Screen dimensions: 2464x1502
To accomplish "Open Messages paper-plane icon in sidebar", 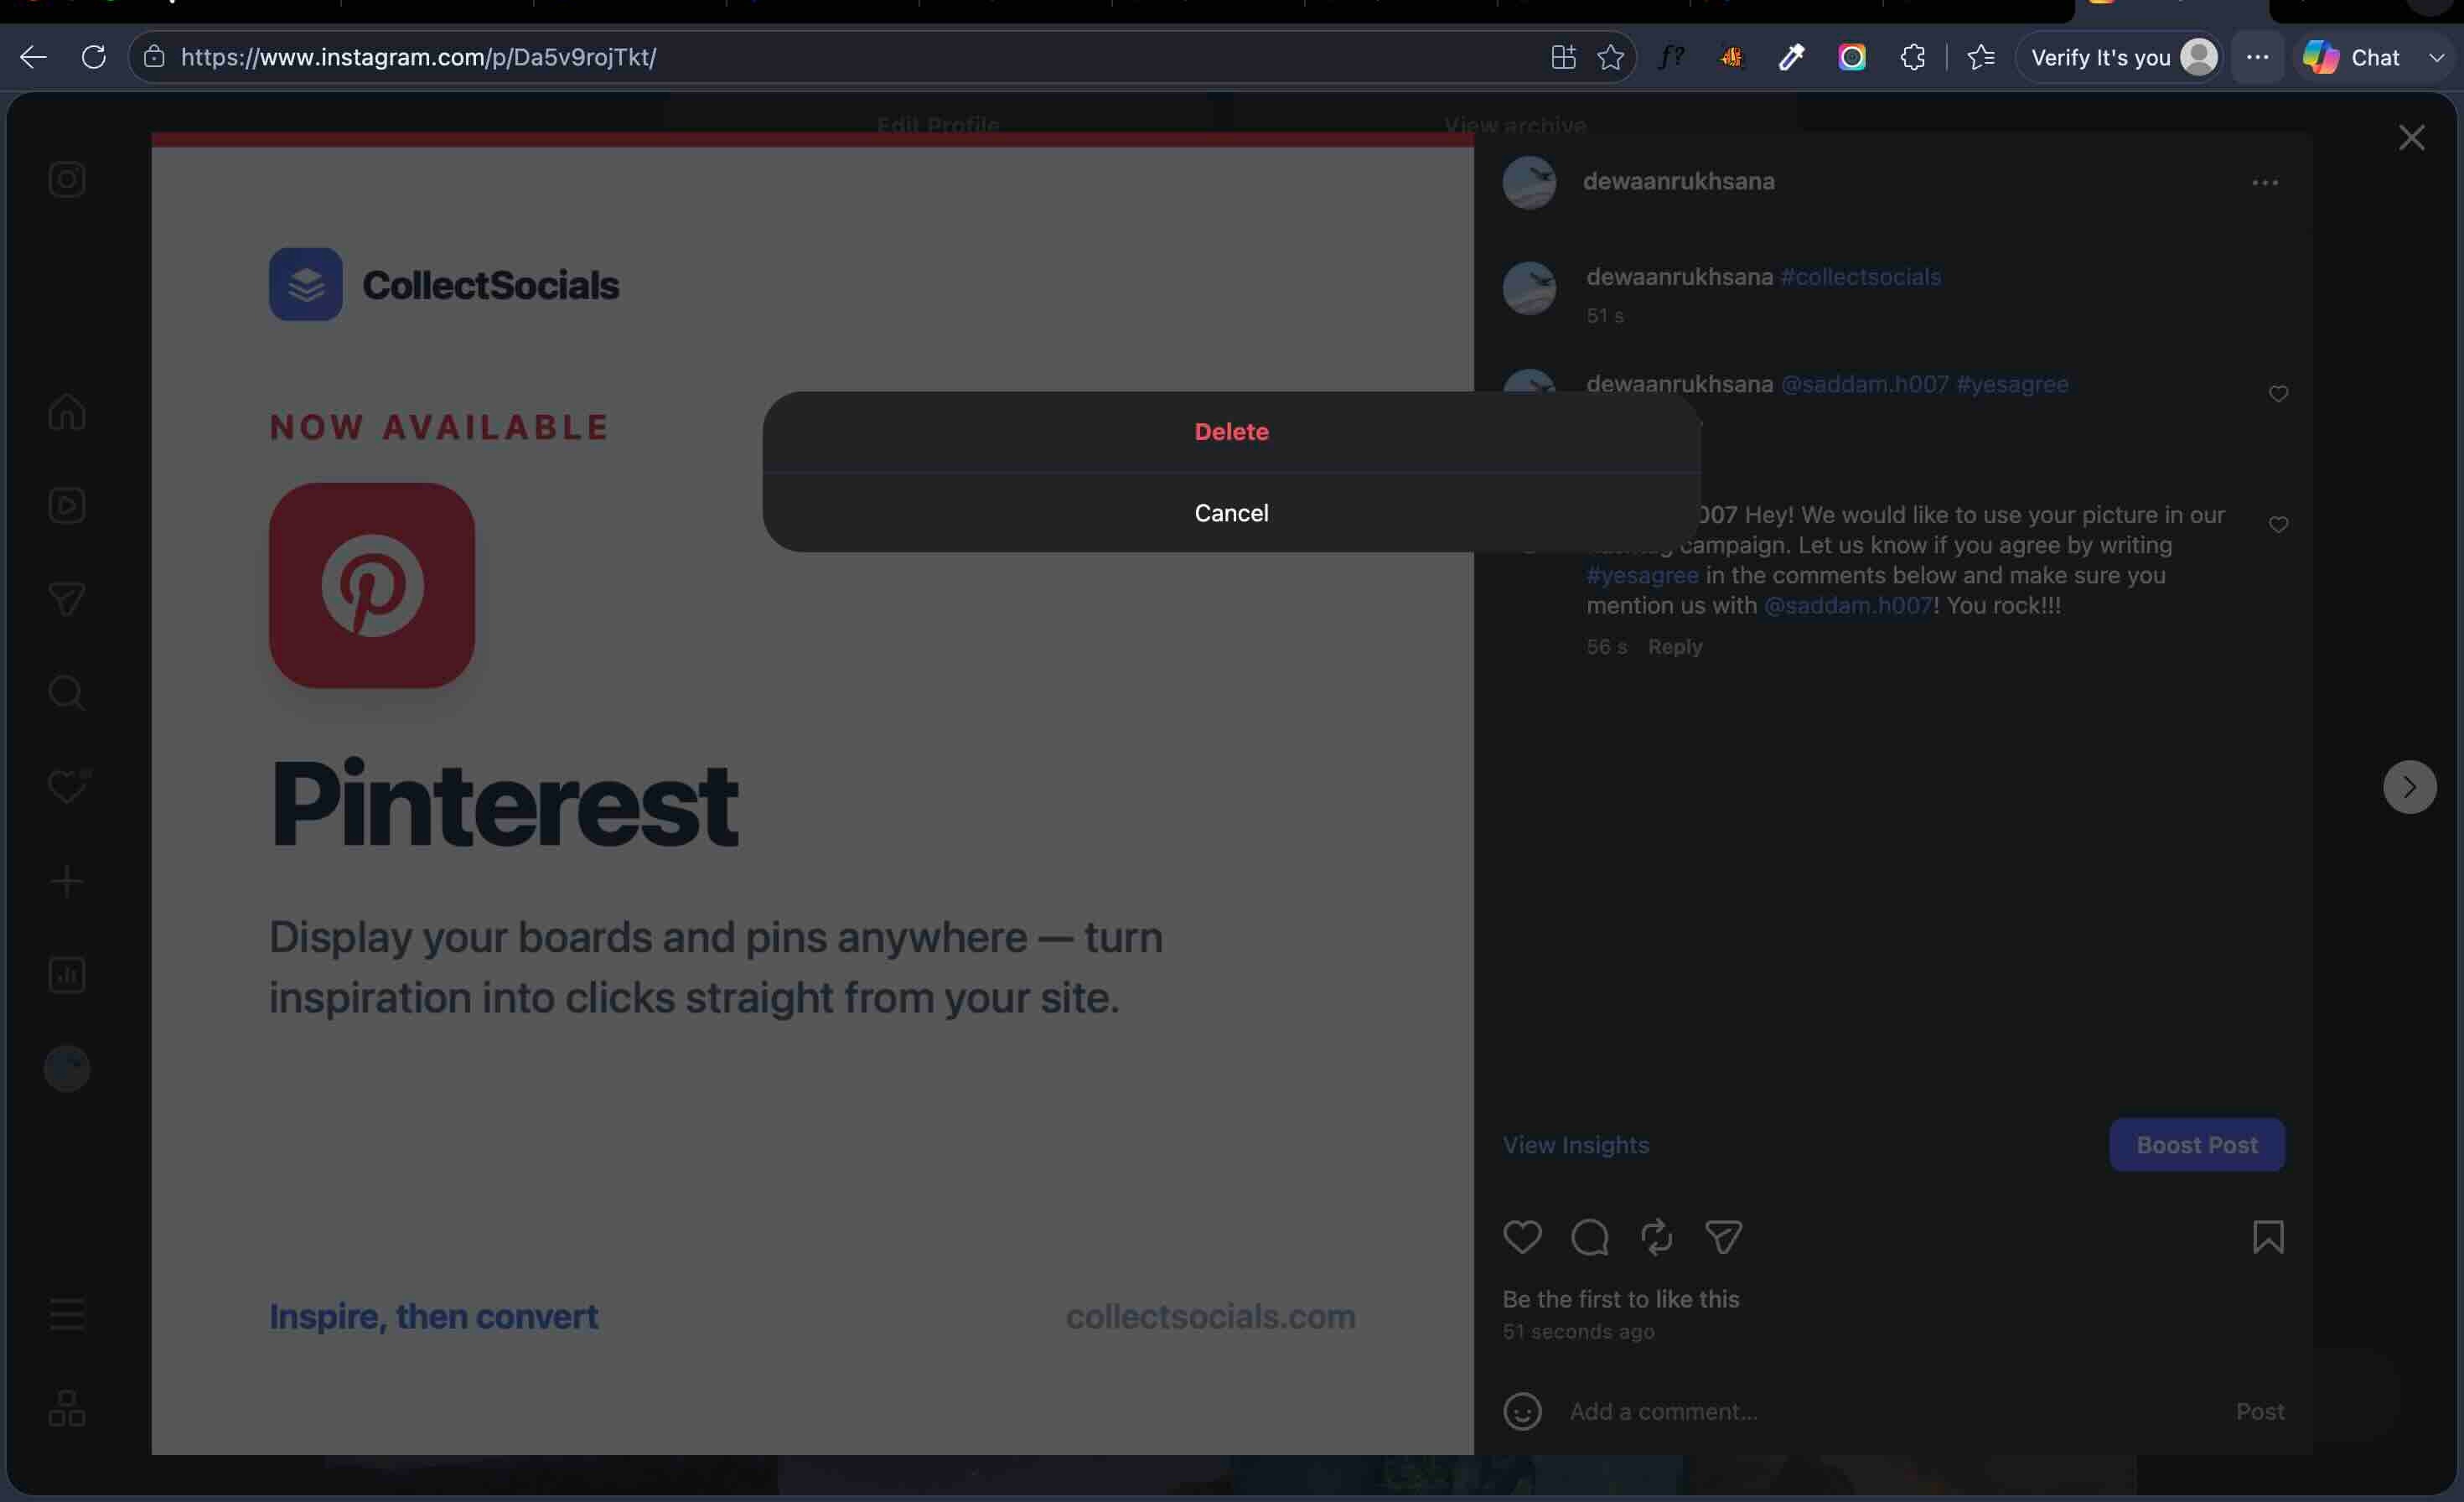I will coord(67,598).
